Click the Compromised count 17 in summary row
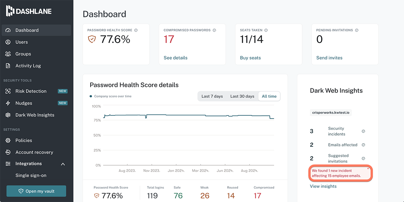Image resolution: width=404 pixels, height=202 pixels. click(258, 196)
